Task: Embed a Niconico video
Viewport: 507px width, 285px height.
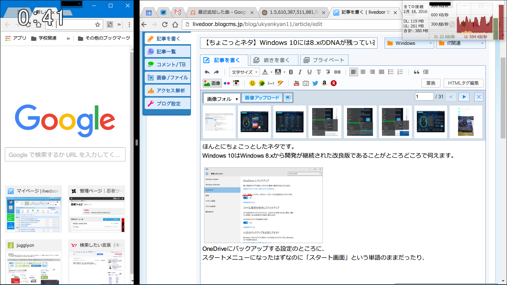Action: [x=306, y=83]
